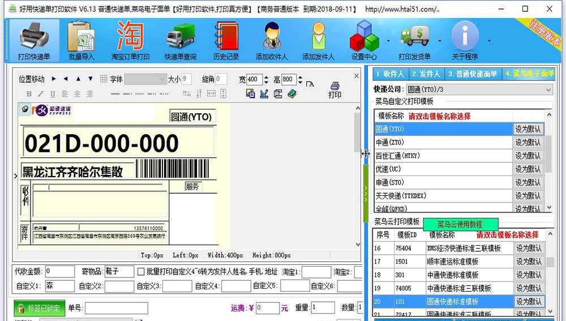
Task: Toggle underline formatting
Action: pos(53,94)
